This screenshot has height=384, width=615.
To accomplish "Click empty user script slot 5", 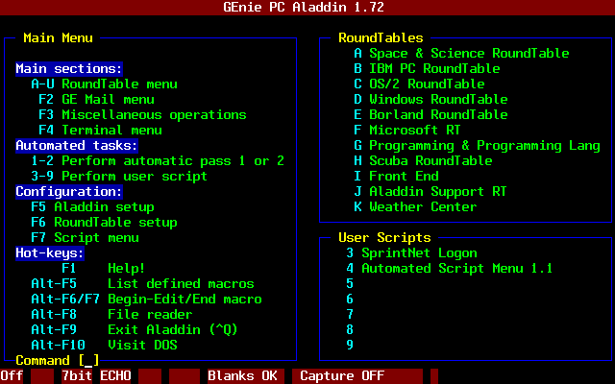I will (x=350, y=284).
